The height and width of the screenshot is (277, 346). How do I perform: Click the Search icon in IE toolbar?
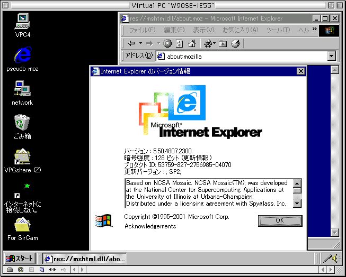pyautogui.click(x=208, y=43)
